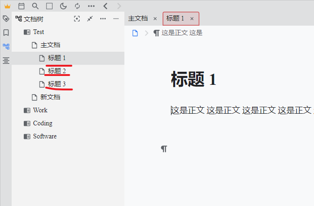The image size is (314, 206).
Task: Click the page icon beside 标题 3
Action: 42,84
